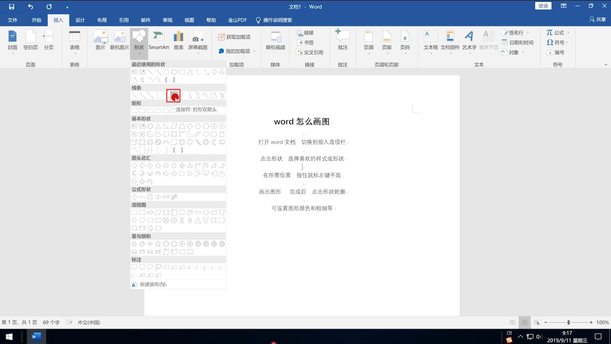Select the cloud callout in 标注
This screenshot has height=344, width=611.
pyautogui.click(x=158, y=268)
